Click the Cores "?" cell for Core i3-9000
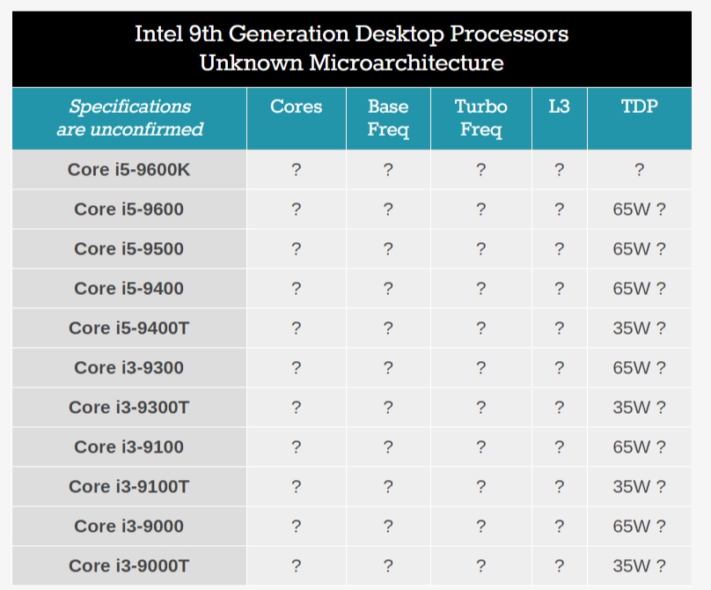Image resolution: width=711 pixels, height=590 pixels. (296, 527)
